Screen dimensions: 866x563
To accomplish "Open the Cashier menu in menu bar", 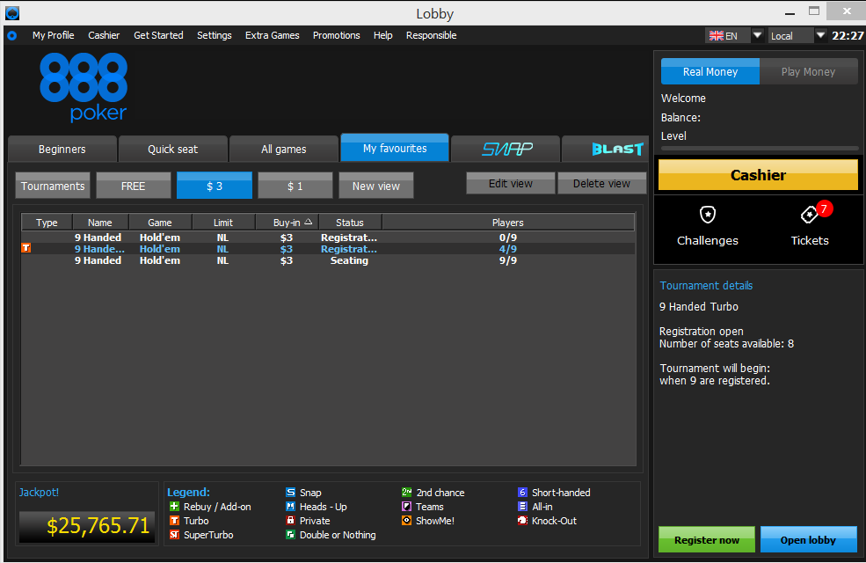I will click(x=104, y=35).
